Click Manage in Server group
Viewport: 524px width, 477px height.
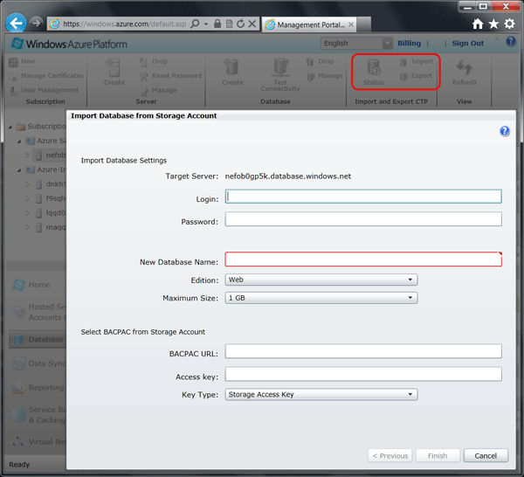pos(159,90)
